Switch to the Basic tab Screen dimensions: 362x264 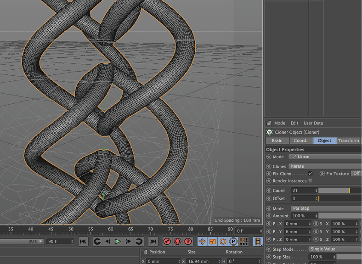277,140
